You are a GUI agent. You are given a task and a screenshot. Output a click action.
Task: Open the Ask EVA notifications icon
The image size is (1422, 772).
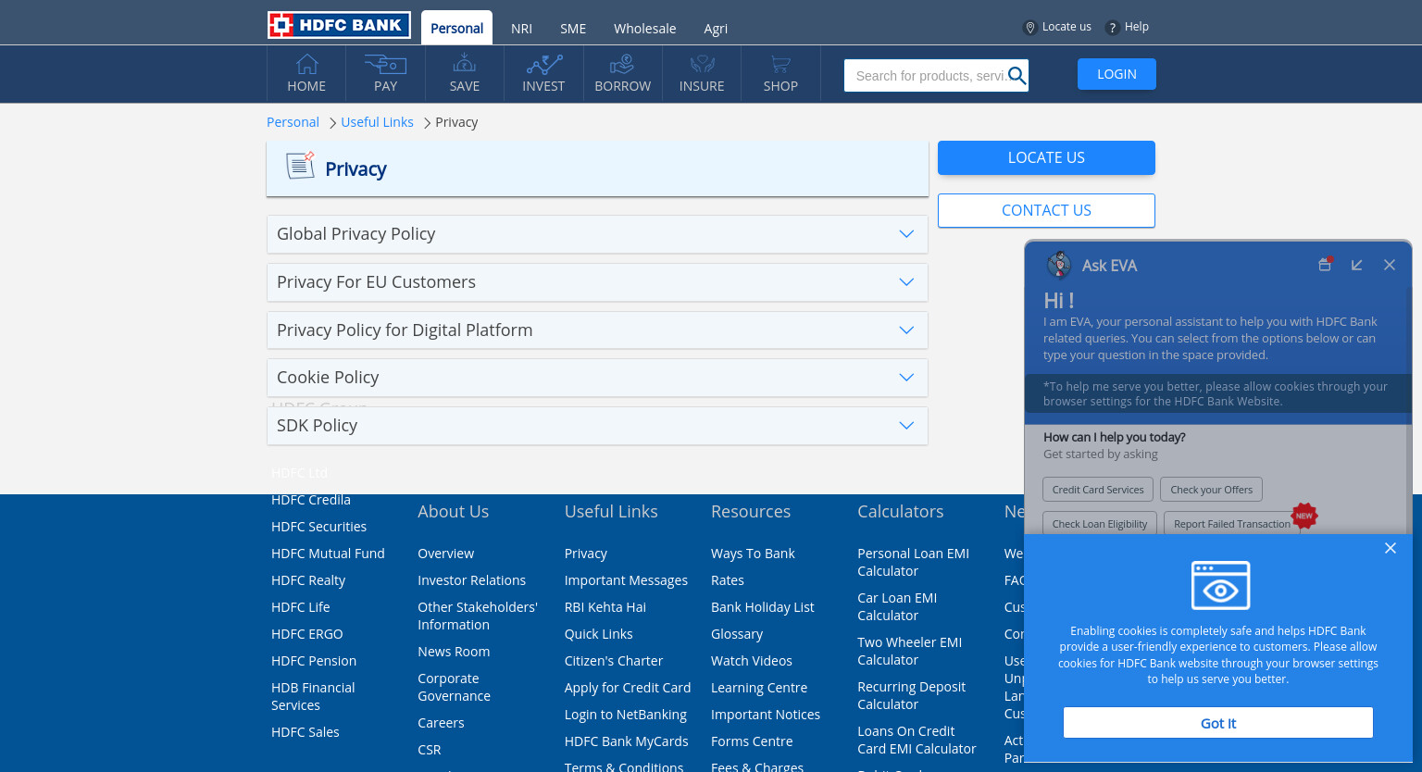tap(1325, 265)
